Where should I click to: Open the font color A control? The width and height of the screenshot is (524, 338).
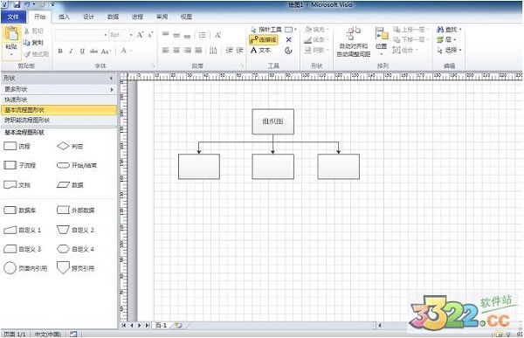124,51
